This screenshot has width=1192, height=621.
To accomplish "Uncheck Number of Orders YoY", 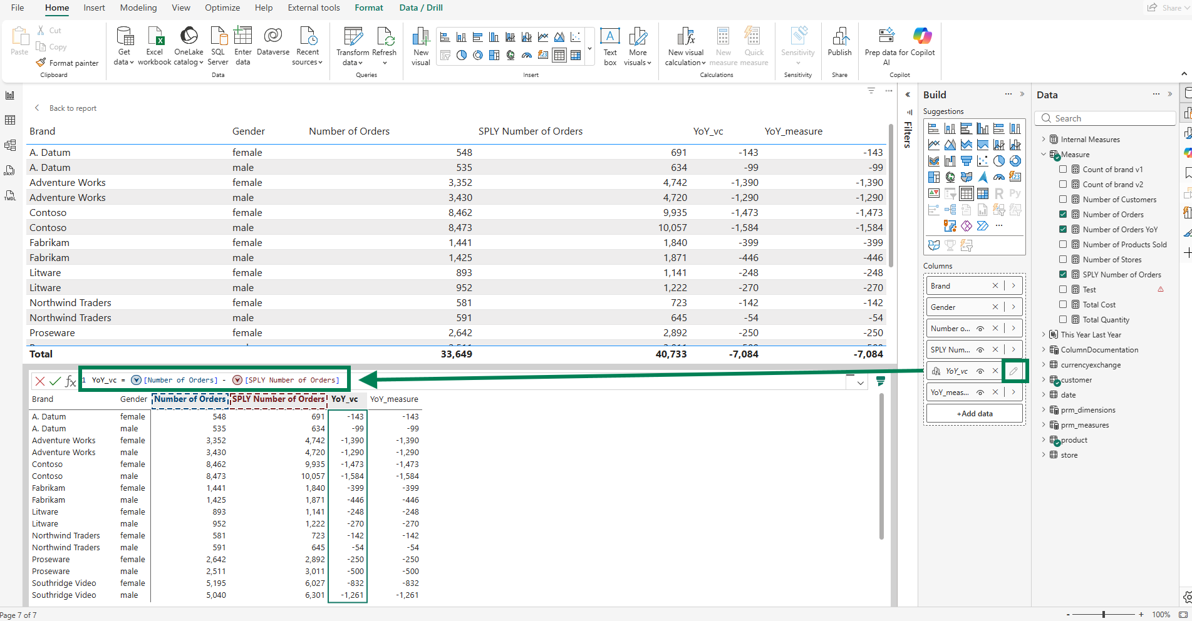I will point(1063,230).
